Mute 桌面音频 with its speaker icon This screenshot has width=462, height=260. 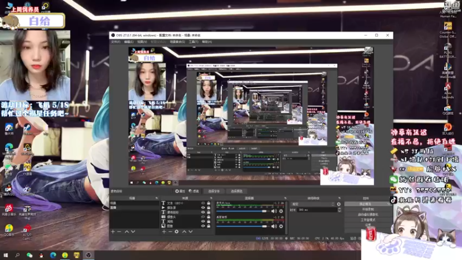tap(274, 226)
